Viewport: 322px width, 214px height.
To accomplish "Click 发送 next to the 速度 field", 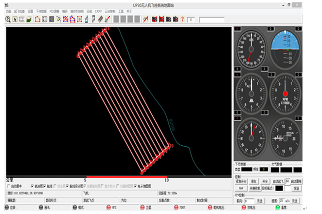I will pos(295,201).
